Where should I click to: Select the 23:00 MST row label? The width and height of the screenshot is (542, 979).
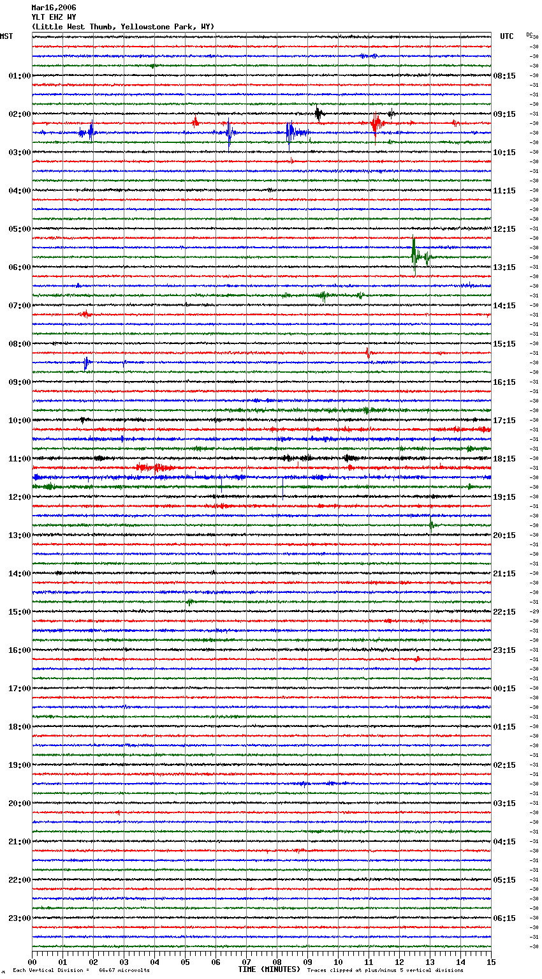coord(19,918)
